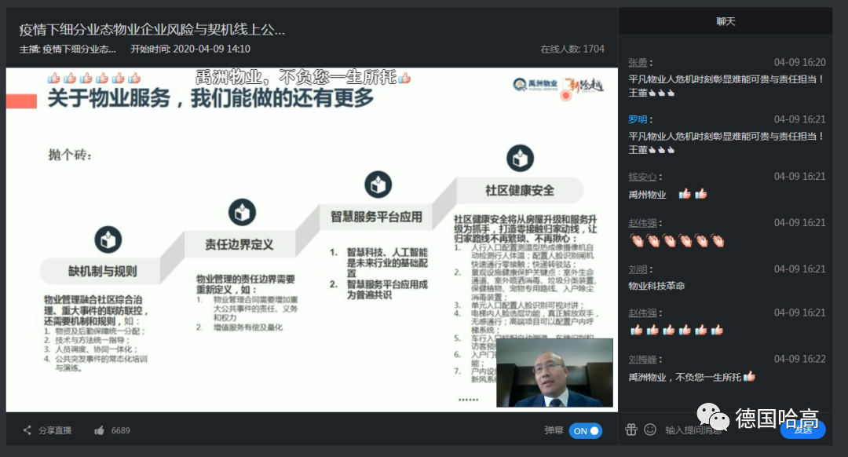Screen dimensions: 848x457
Task: Click the box icon above 缺机制与规则
Action: pos(108,239)
